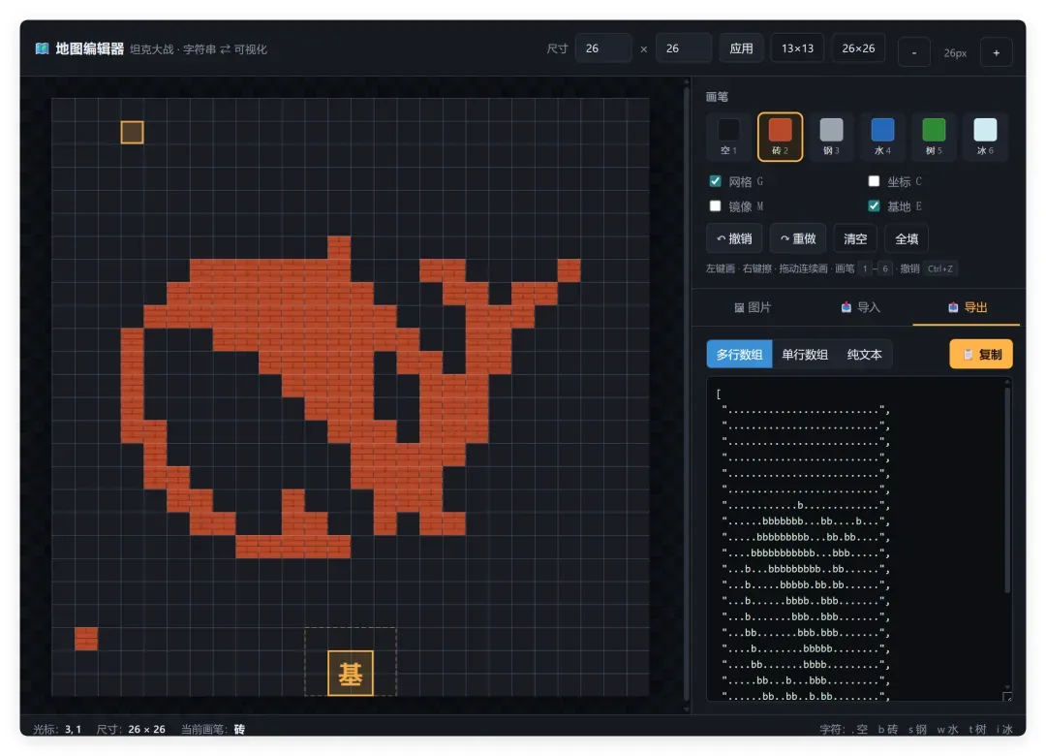Toggle the 基地 base checkbox
Screen dimensions: 1046x756
tap(874, 205)
